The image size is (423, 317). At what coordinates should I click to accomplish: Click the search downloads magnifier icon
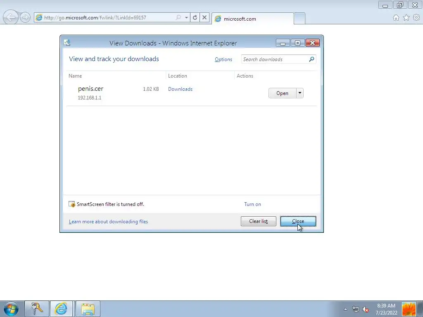(x=311, y=59)
